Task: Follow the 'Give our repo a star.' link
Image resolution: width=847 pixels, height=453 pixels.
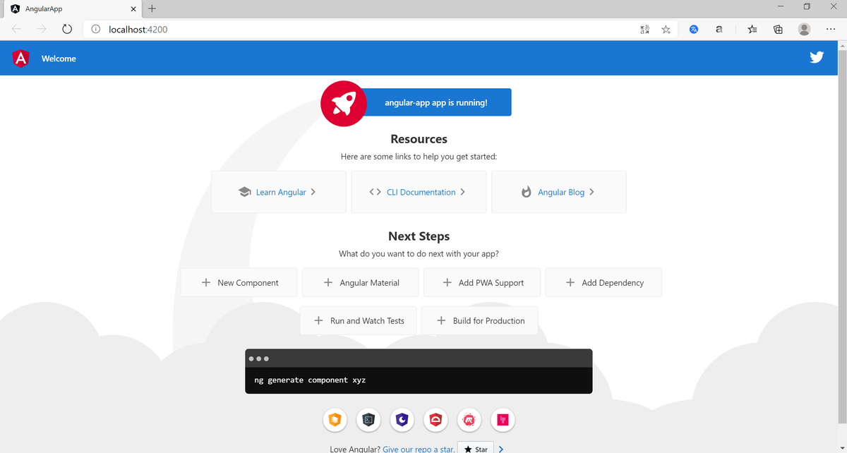Action: click(x=419, y=449)
